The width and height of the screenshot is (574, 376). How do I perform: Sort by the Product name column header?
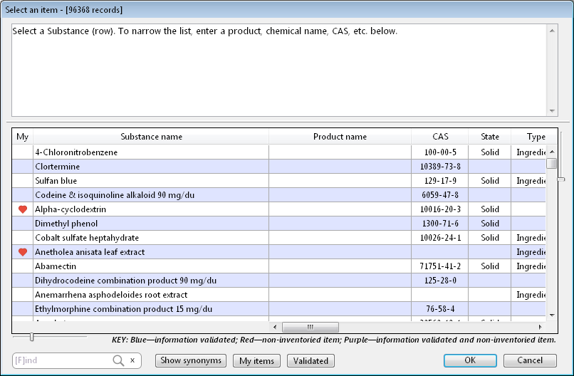tap(340, 137)
